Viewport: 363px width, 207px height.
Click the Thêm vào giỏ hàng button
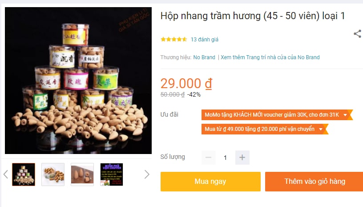(x=315, y=182)
